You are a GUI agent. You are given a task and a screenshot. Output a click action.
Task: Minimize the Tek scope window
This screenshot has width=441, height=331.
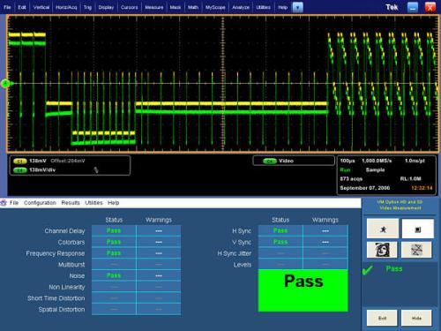[x=413, y=7]
